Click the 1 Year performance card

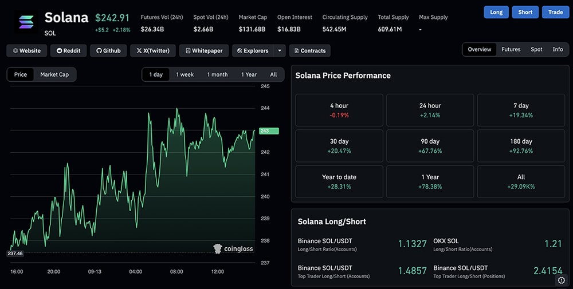(x=430, y=182)
